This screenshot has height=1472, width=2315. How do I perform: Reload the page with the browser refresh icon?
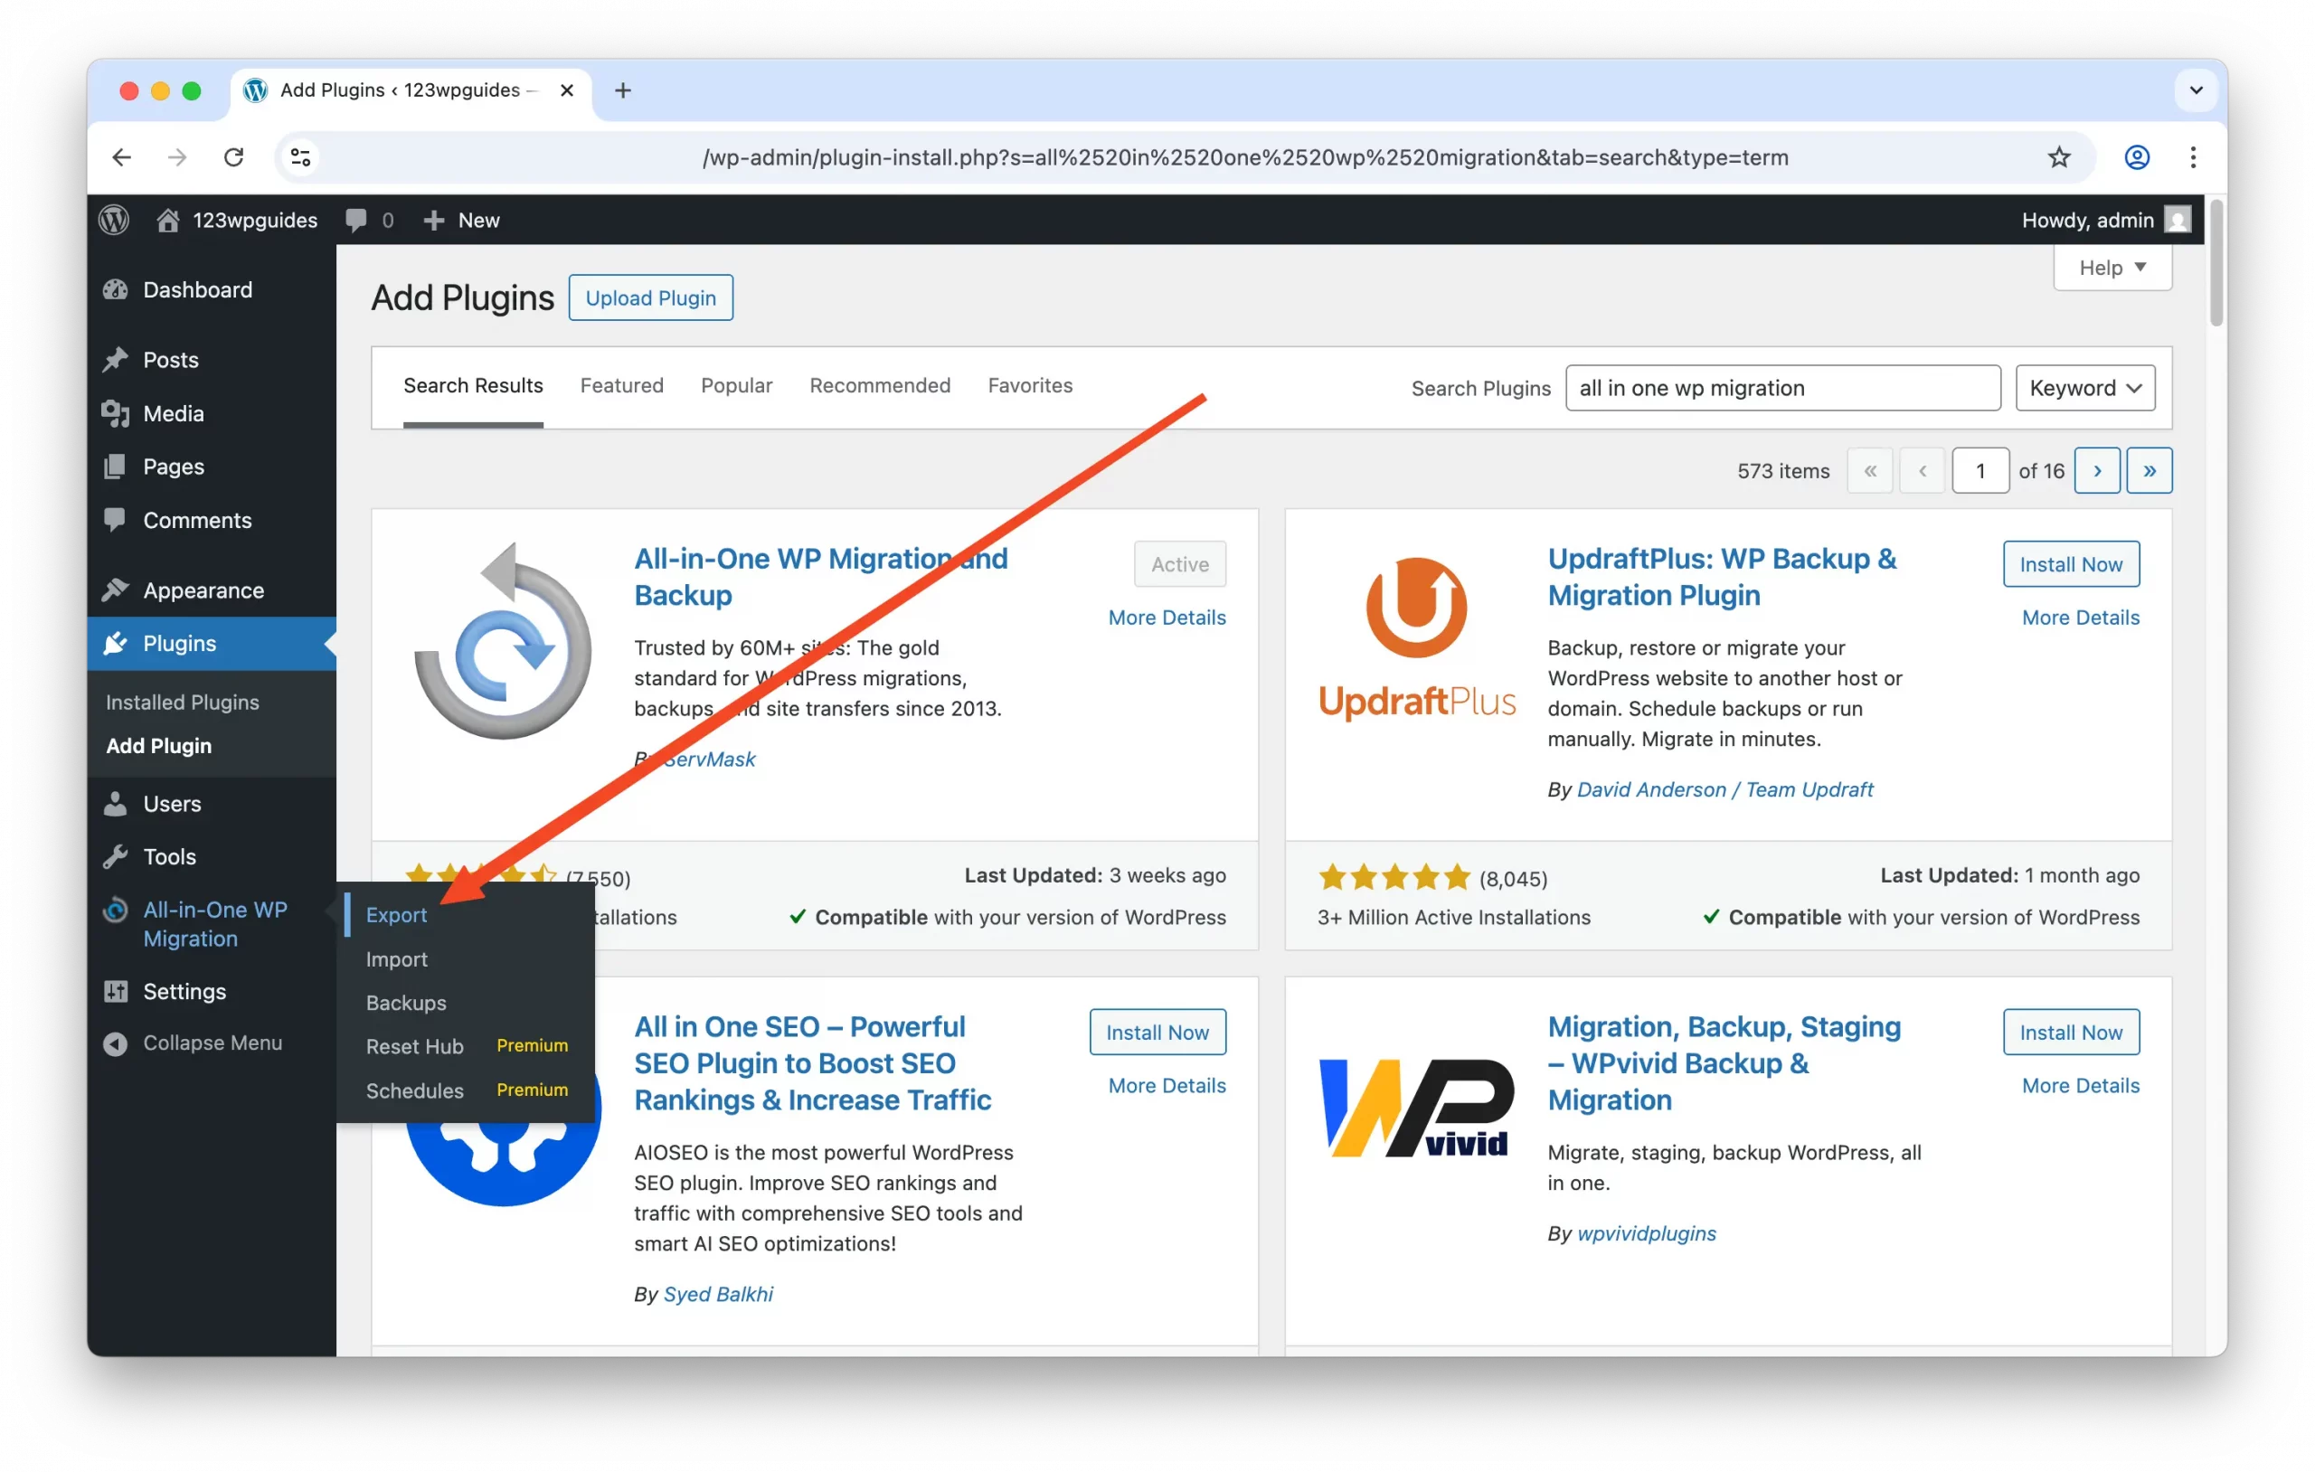click(233, 156)
